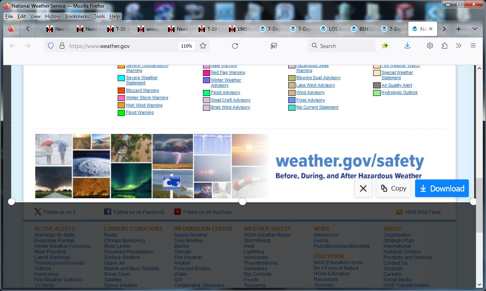This screenshot has height=291, width=486.
Task: Open the Small Craft Advisory link
Action: pos(231,100)
